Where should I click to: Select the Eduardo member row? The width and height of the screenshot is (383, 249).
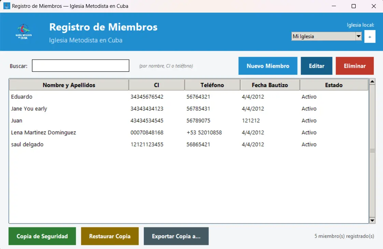tap(189, 97)
